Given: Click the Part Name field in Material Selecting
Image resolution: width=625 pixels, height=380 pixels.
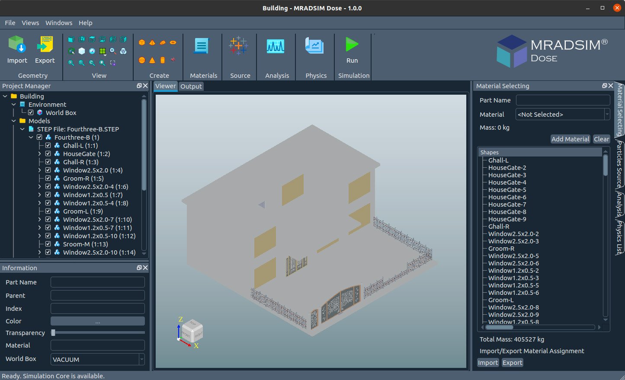Looking at the screenshot, I should (x=563, y=100).
